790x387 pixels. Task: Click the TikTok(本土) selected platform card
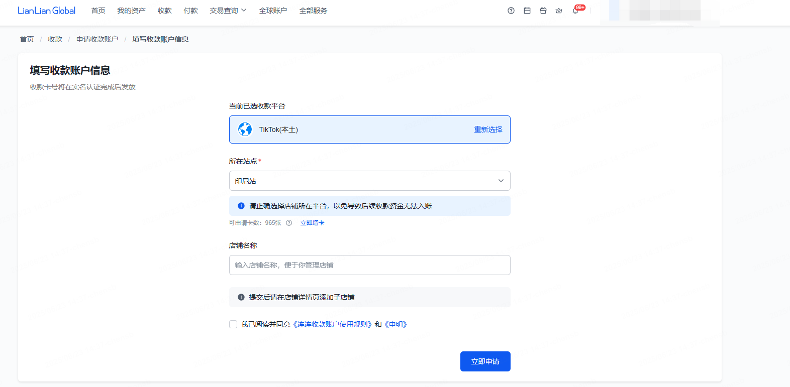(370, 130)
